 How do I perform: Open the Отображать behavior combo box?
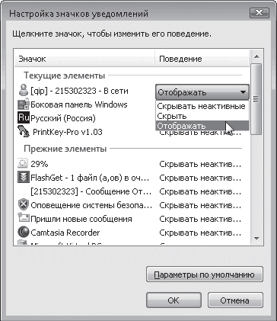(202, 92)
